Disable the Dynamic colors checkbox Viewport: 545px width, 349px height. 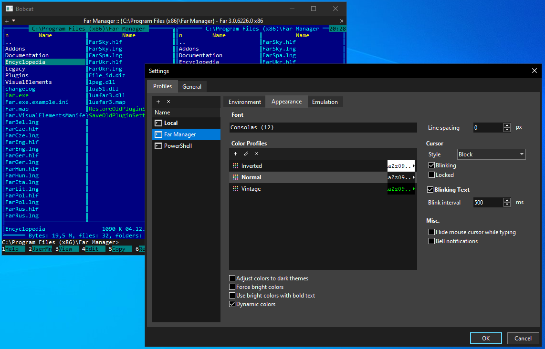tap(232, 304)
